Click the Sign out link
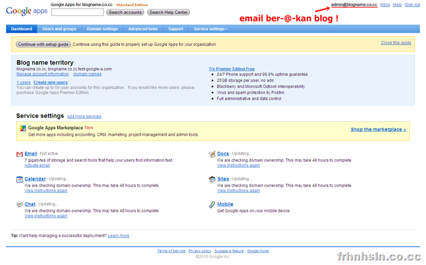The width and height of the screenshot is (426, 265). click(412, 5)
